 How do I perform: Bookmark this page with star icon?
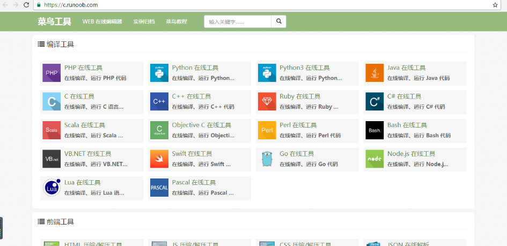click(x=495, y=5)
